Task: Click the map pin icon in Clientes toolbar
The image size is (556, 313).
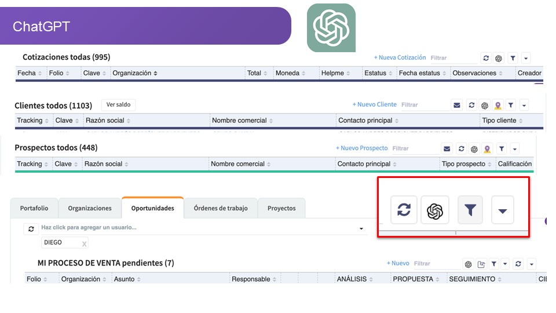Action: [498, 105]
